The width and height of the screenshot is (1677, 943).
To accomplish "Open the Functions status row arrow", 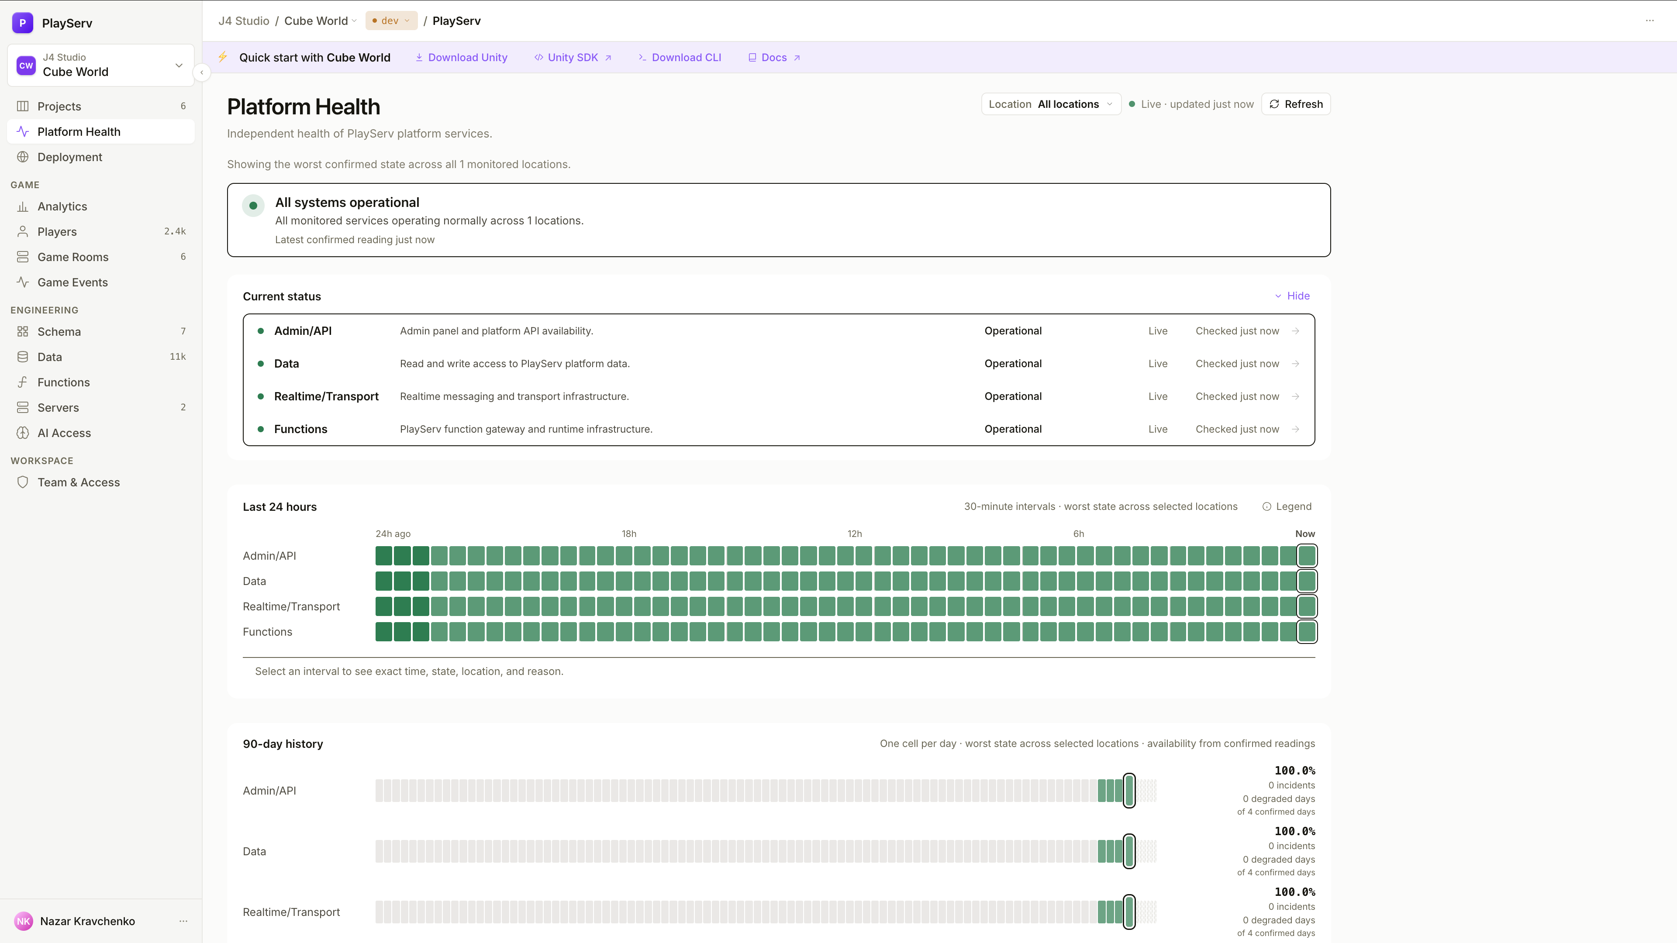I will tap(1295, 429).
